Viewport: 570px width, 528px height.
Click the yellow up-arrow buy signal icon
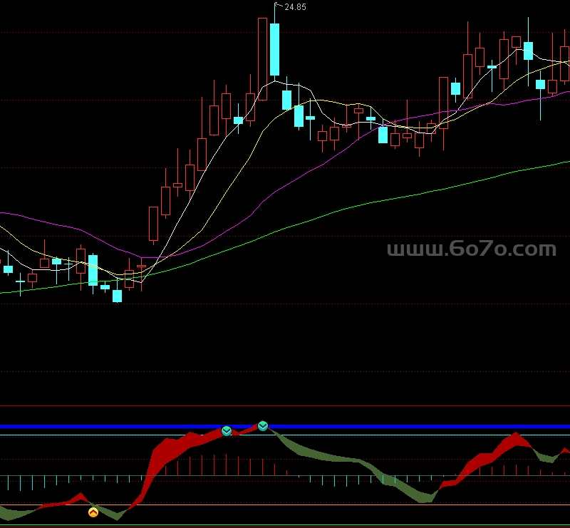[x=93, y=512]
